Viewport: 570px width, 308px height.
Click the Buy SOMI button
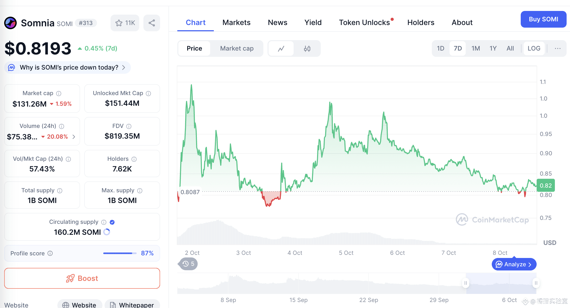click(543, 19)
